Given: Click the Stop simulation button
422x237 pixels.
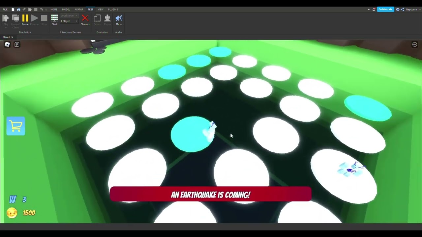Looking at the screenshot, I should (x=44, y=20).
